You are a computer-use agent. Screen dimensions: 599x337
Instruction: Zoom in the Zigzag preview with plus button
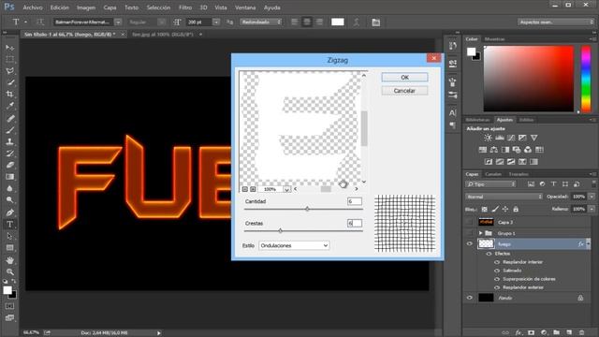(x=253, y=189)
